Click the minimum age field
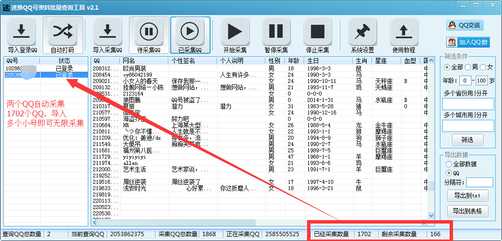502x241 pixels. point(465,80)
